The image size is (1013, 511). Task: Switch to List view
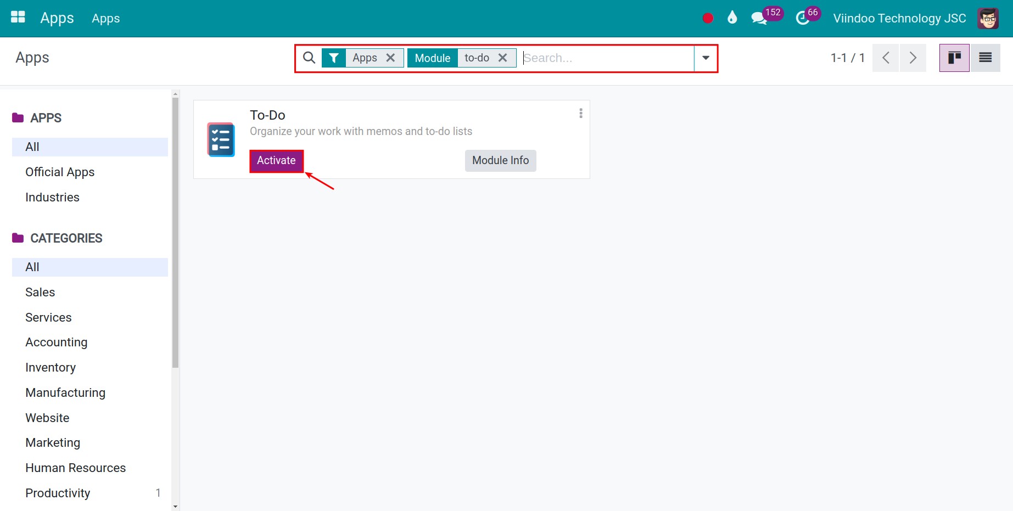pos(985,58)
